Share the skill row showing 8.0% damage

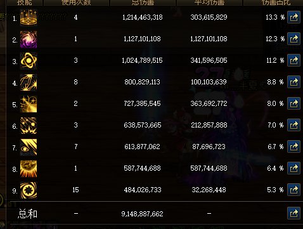coord(293,103)
